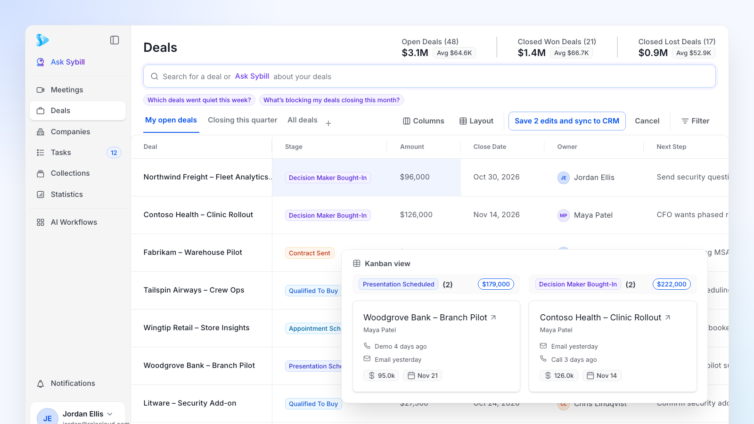
Task: Collapse the sidebar panel icon
Action: point(115,40)
